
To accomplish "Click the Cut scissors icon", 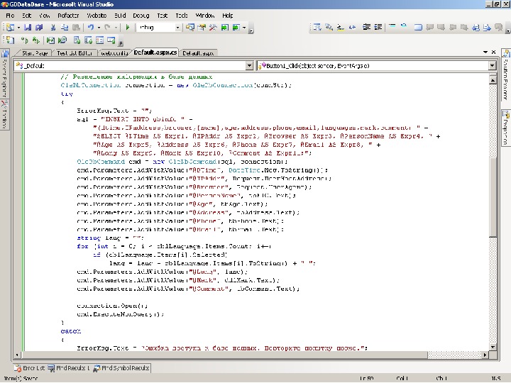I will (x=54, y=28).
